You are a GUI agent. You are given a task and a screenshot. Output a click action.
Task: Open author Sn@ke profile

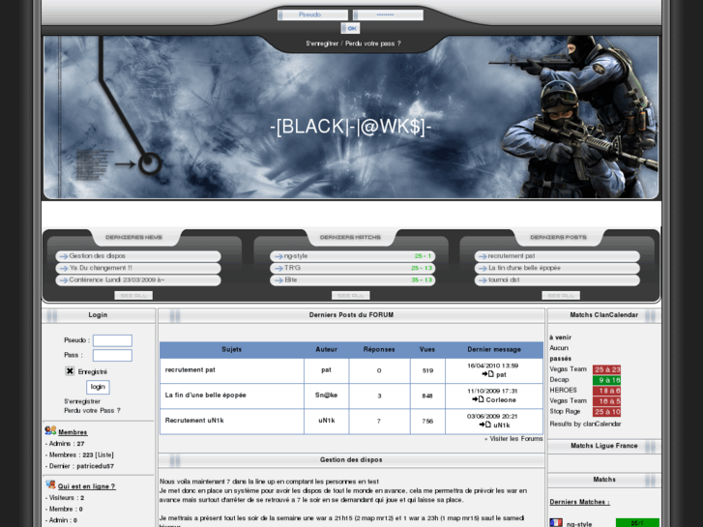click(x=327, y=395)
